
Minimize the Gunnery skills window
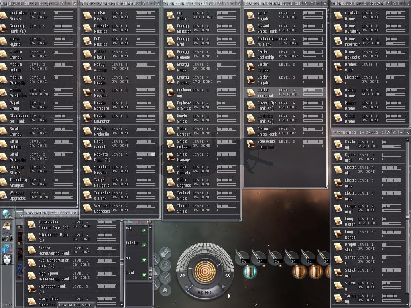tap(69, 4)
